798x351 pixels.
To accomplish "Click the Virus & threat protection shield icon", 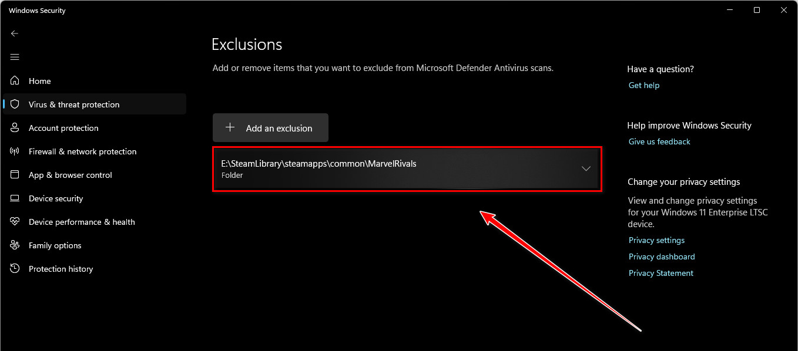I will pyautogui.click(x=15, y=104).
